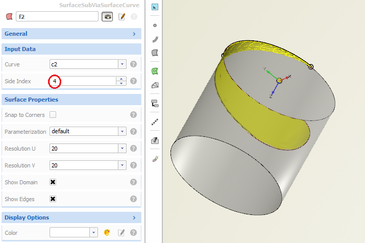Choose the curve creation tool
365x243 pixels.
click(x=155, y=39)
